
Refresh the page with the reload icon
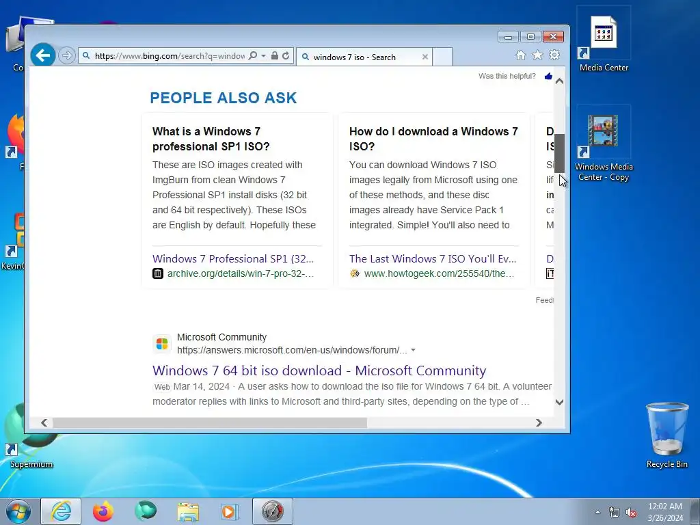point(286,56)
